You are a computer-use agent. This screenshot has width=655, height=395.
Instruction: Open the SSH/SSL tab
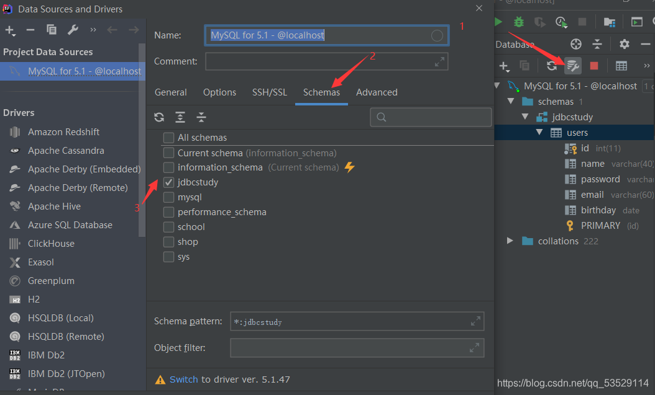pos(270,92)
